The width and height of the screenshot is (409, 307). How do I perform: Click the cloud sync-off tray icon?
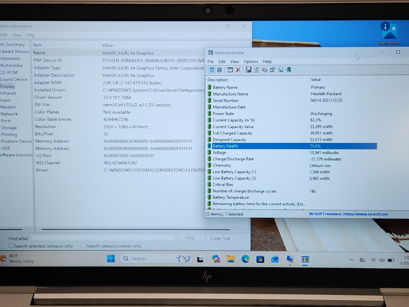coord(362,260)
